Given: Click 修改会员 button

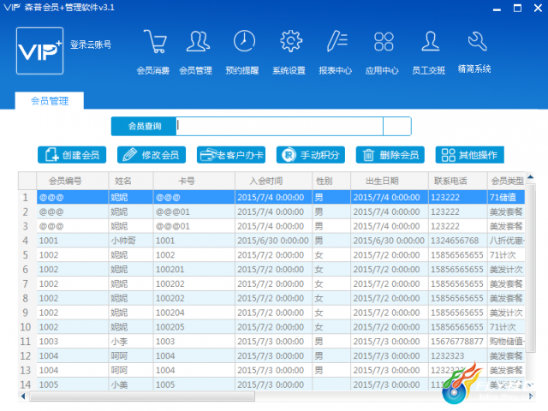Looking at the screenshot, I should [152, 155].
